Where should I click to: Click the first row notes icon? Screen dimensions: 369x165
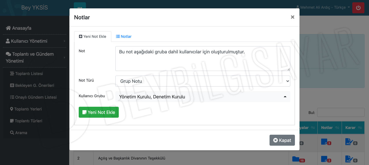(324, 142)
